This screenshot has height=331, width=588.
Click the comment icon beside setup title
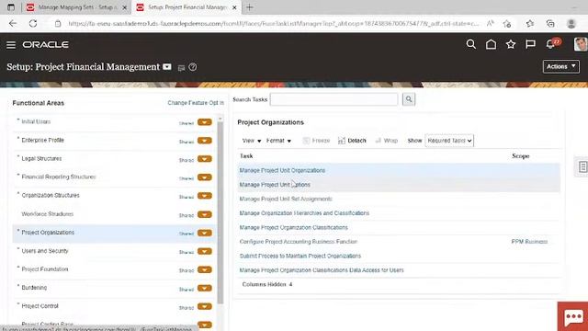tap(181, 68)
